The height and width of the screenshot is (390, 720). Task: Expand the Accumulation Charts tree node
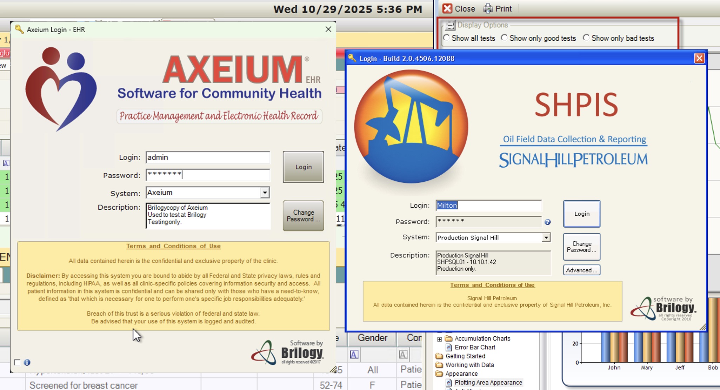click(439, 339)
